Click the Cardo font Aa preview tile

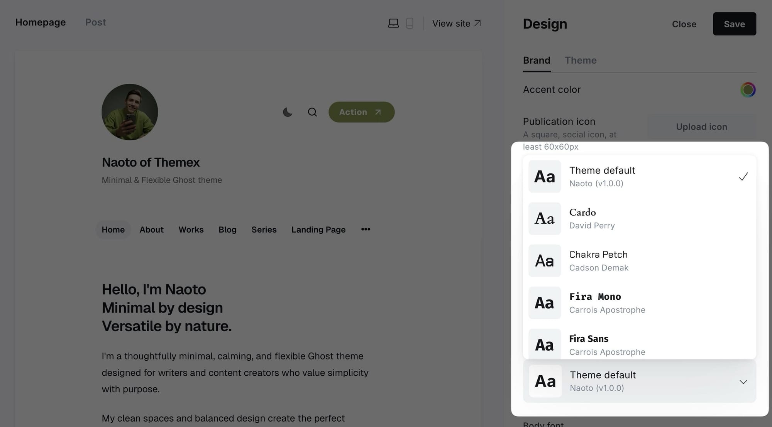click(545, 219)
